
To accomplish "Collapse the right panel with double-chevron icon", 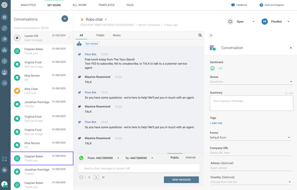I will [x=211, y=36].
